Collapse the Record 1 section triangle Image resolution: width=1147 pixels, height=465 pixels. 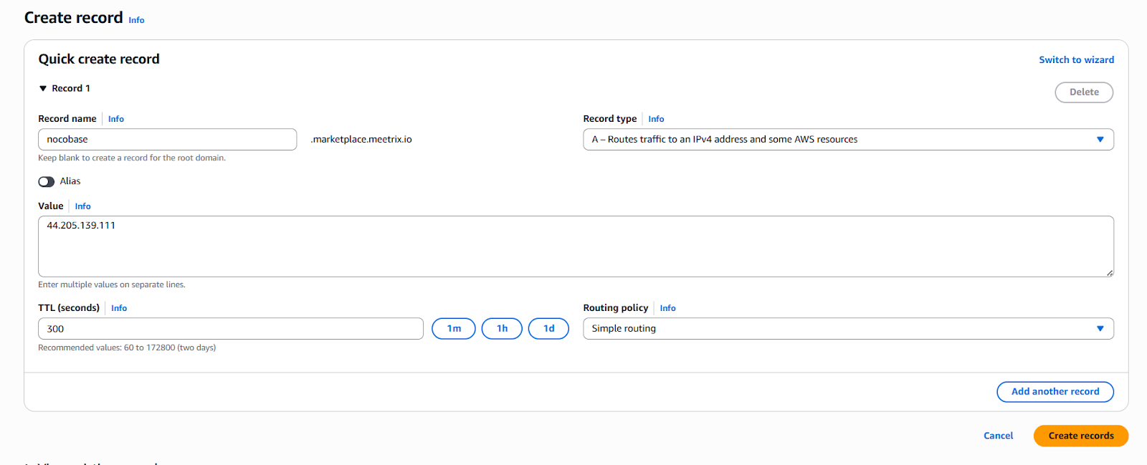point(43,89)
